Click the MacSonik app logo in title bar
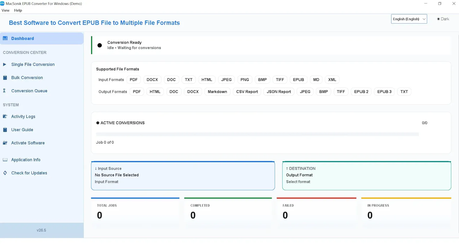Image resolution: width=459 pixels, height=246 pixels. [x=2, y=3]
